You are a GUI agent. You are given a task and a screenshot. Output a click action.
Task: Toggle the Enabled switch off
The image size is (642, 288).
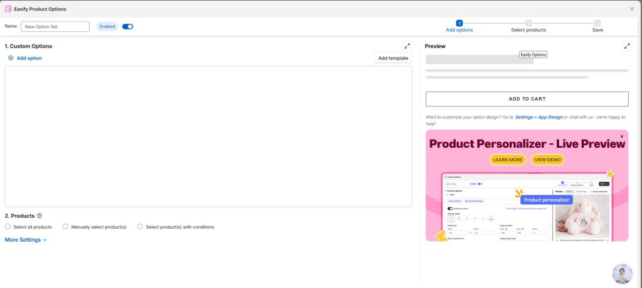127,26
